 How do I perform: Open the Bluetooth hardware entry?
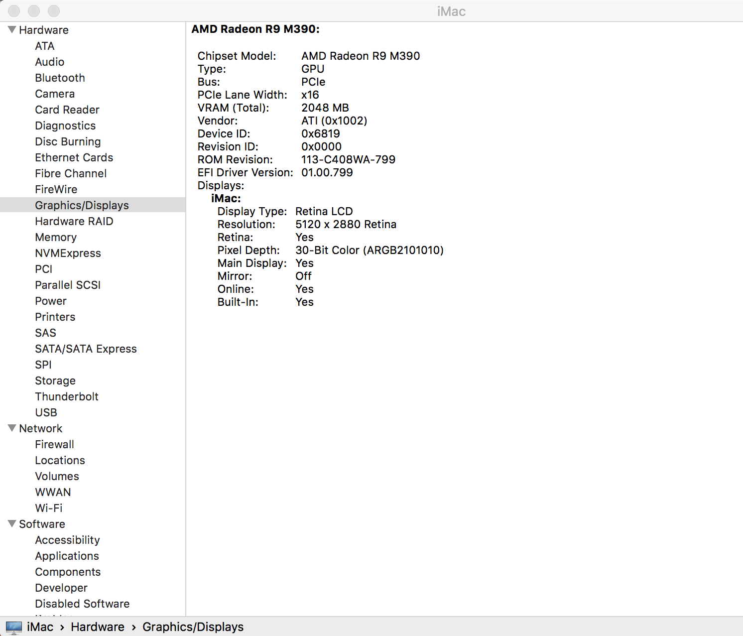pos(60,78)
